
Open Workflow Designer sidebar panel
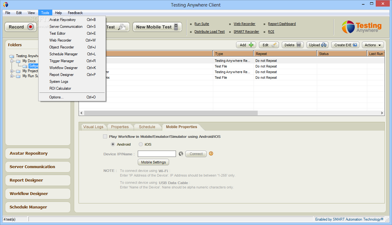click(x=38, y=194)
